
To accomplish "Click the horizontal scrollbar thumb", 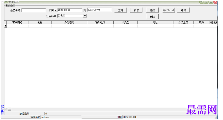I will click(x=10, y=109).
